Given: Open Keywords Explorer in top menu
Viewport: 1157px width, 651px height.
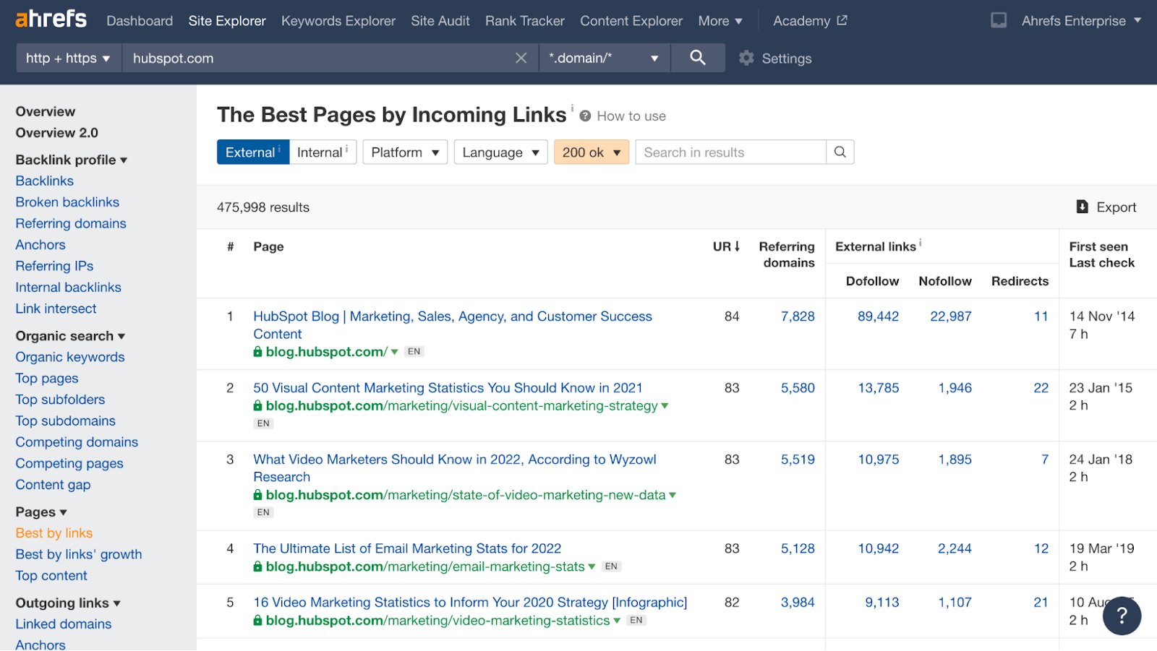Looking at the screenshot, I should [x=338, y=21].
